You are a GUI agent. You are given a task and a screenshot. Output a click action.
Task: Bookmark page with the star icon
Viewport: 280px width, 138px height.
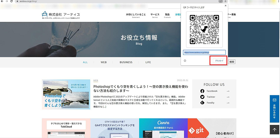(x=225, y=1)
